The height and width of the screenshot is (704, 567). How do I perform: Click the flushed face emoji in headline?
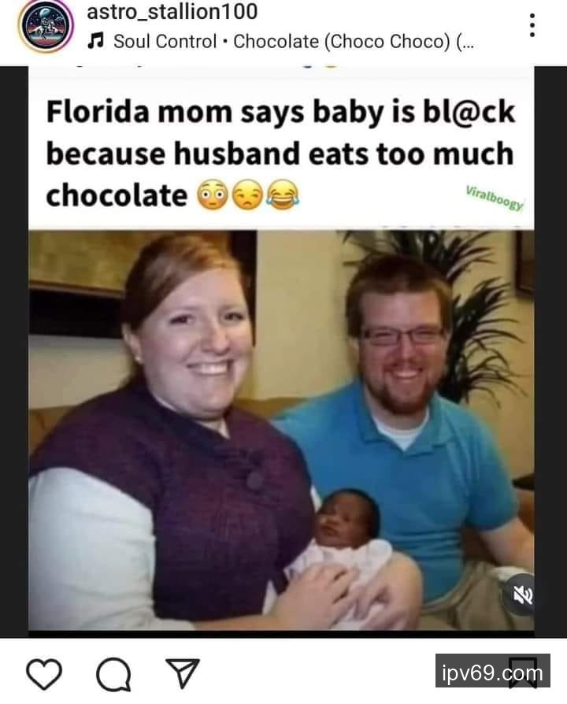[213, 195]
